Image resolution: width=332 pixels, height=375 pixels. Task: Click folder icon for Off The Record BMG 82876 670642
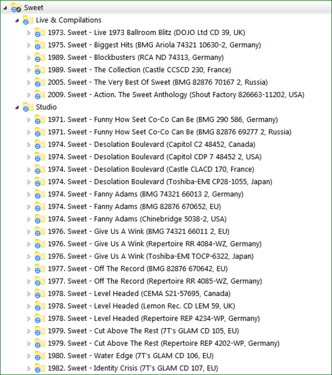pos(40,269)
